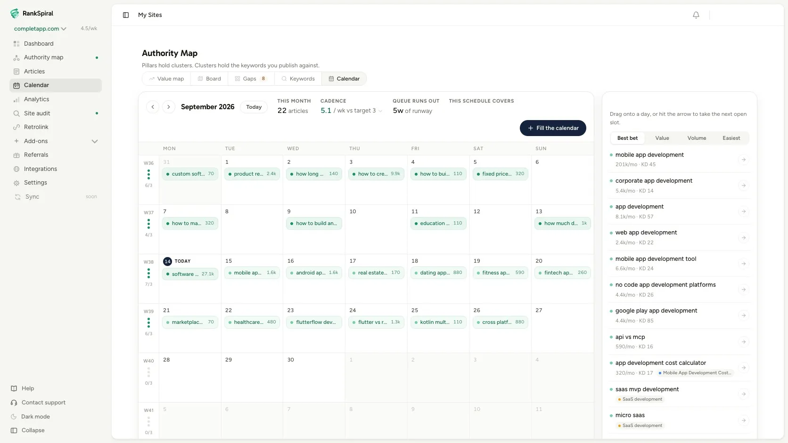Open Integrations in sidebar
This screenshot has width=788, height=443.
[x=56, y=169]
